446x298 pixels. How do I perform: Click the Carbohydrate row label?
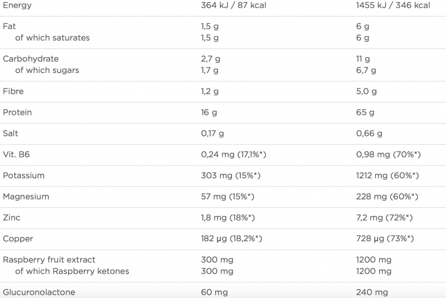(x=31, y=59)
